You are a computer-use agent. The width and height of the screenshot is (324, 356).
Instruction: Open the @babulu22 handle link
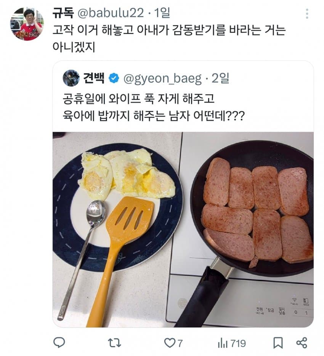point(111,13)
